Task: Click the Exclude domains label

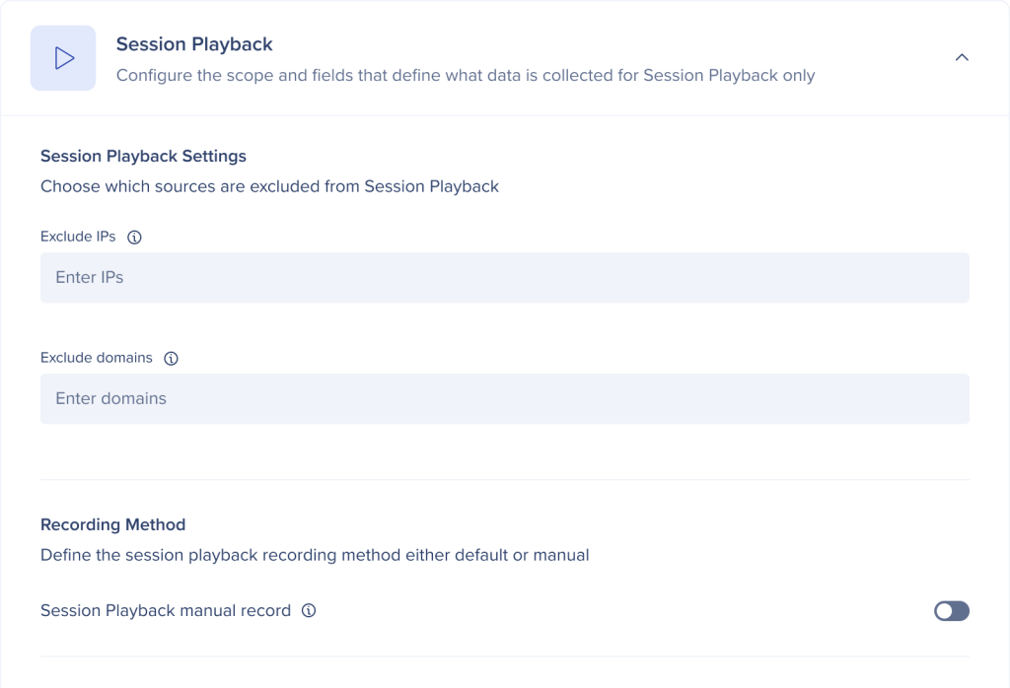Action: pos(97,359)
